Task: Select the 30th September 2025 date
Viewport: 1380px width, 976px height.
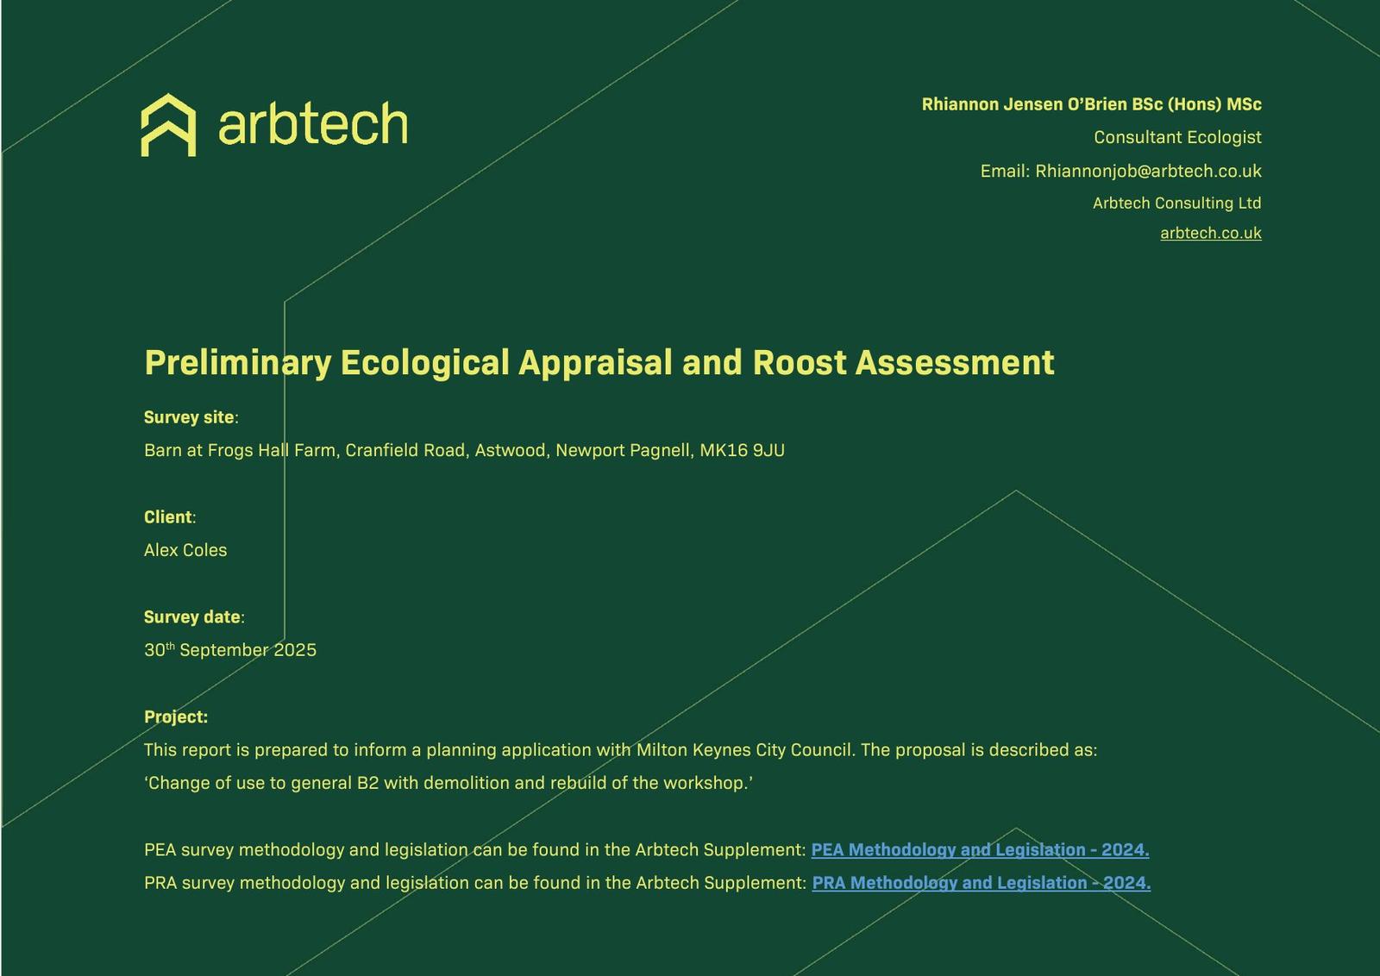Action: tap(230, 650)
